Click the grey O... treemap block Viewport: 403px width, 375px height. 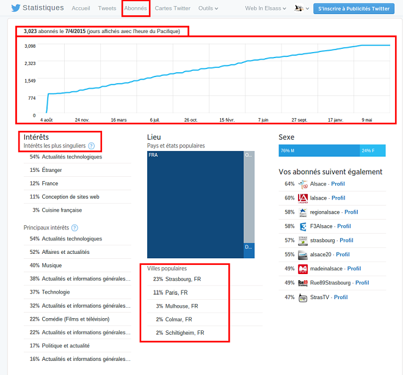[x=249, y=197]
